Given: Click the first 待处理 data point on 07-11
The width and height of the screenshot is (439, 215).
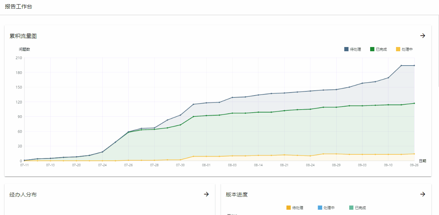Looking at the screenshot, I should click(x=25, y=160).
